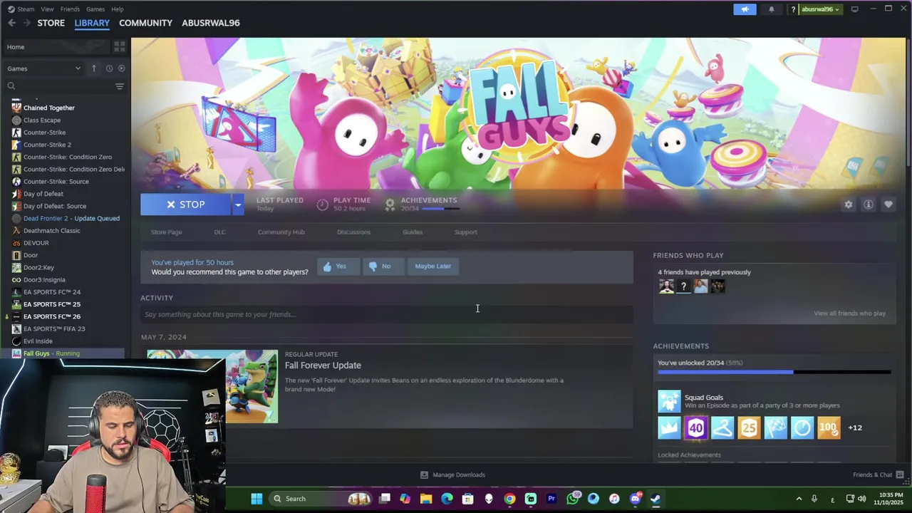This screenshot has width=912, height=513.
Task: Open the DLC link
Action: point(219,232)
